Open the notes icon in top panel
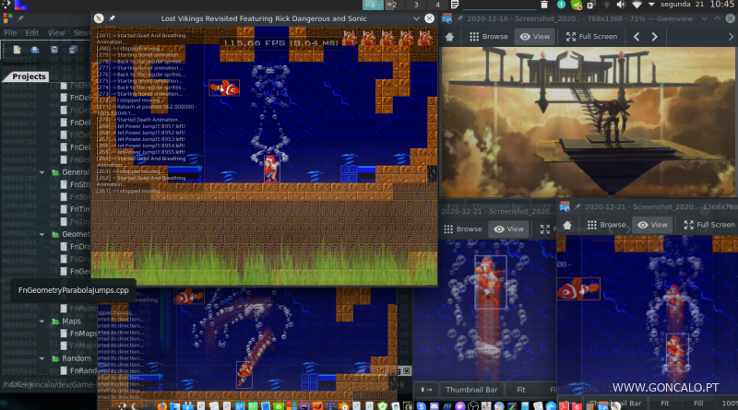 pos(455,5)
